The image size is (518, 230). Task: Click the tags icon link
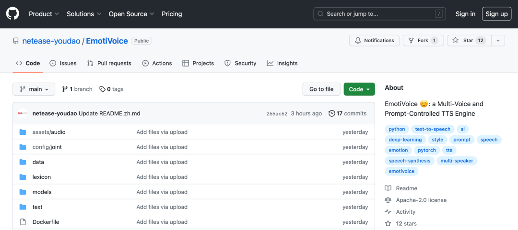[x=102, y=89]
